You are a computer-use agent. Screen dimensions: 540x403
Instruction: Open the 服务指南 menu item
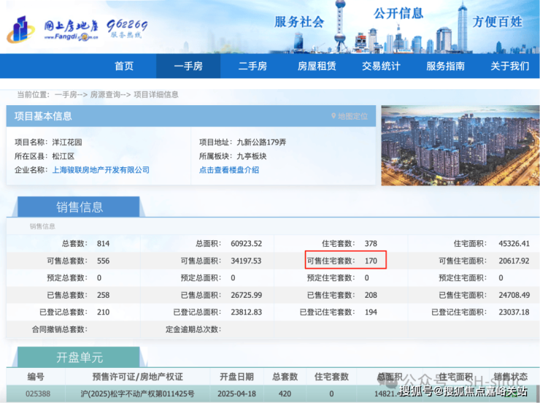[x=445, y=66]
